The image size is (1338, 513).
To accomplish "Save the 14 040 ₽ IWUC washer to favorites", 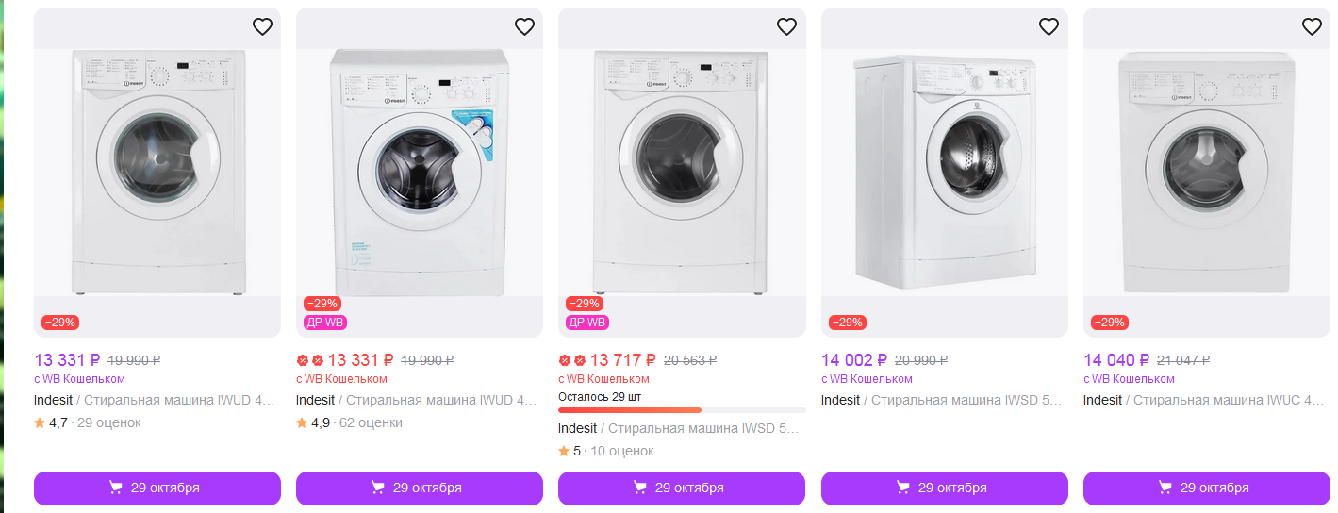I will click(1312, 27).
